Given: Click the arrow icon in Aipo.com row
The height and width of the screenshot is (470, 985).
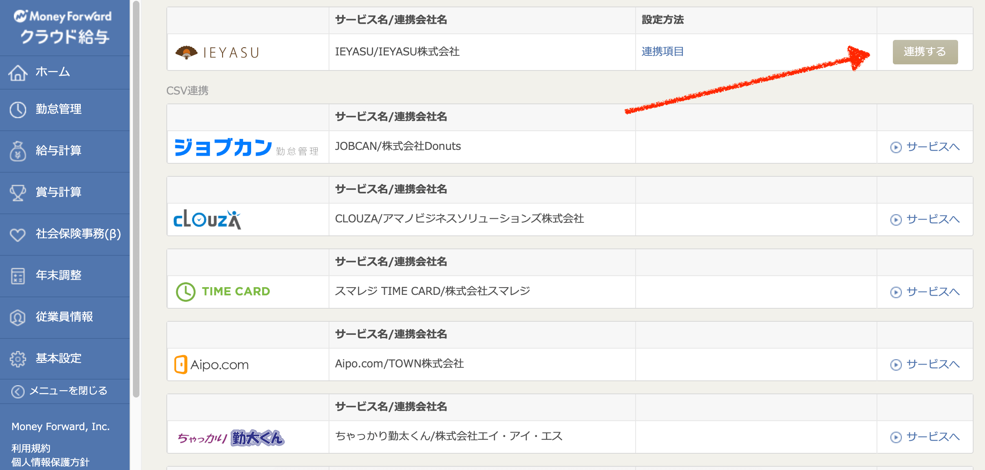Looking at the screenshot, I should [896, 365].
